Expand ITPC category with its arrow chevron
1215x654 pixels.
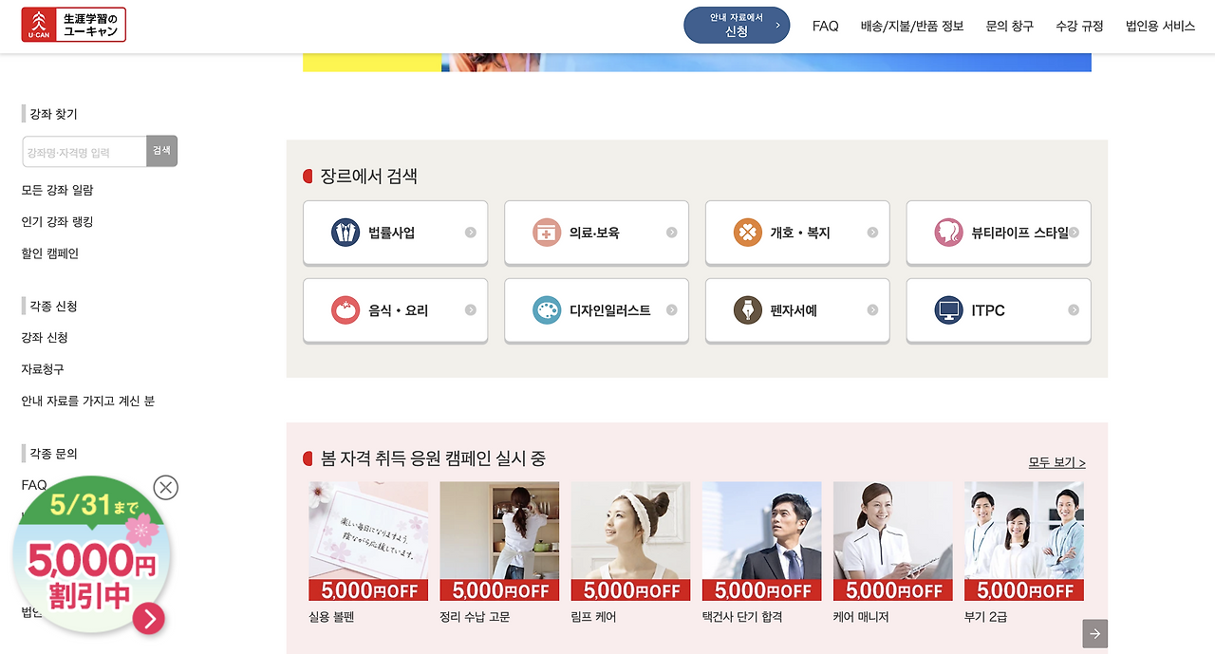[1074, 310]
